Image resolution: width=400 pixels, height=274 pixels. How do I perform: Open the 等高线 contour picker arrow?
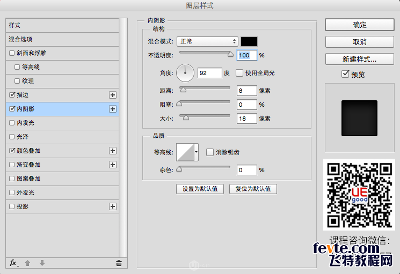tap(196, 152)
